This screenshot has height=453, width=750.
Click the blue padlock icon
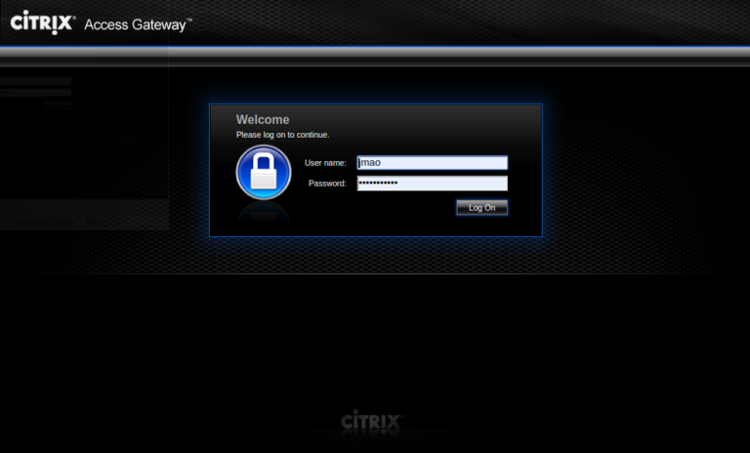click(x=264, y=172)
